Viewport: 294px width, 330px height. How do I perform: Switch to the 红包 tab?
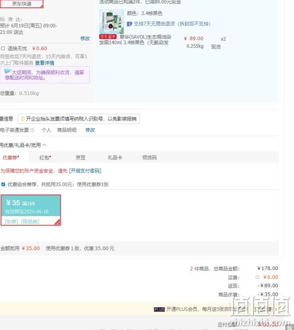point(45,157)
